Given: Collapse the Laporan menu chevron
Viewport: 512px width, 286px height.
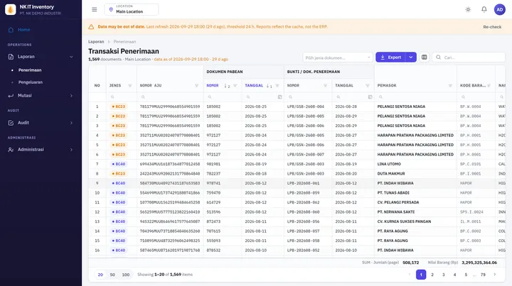Looking at the screenshot, I should click(x=71, y=57).
